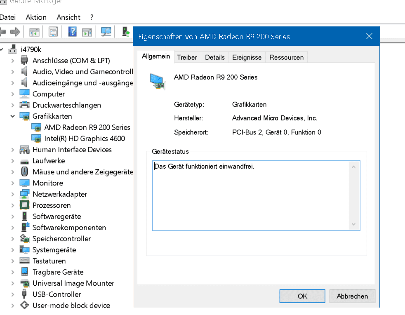Click the speaker icon next to Audioeingänge und -ausgänge

pos(24,82)
